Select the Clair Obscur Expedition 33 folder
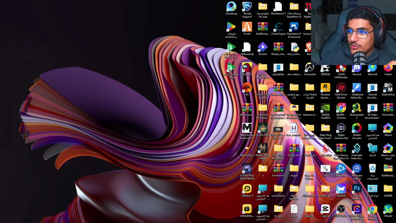The width and height of the screenshot is (396, 223). pyautogui.click(x=294, y=10)
